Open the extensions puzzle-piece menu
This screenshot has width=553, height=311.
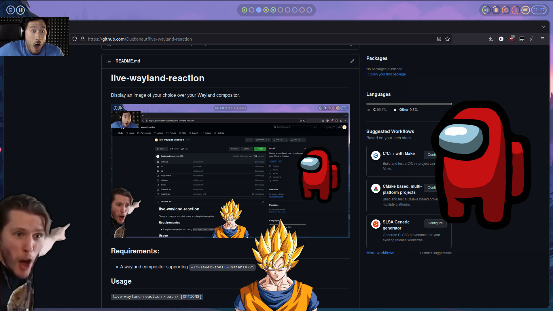[x=532, y=39]
